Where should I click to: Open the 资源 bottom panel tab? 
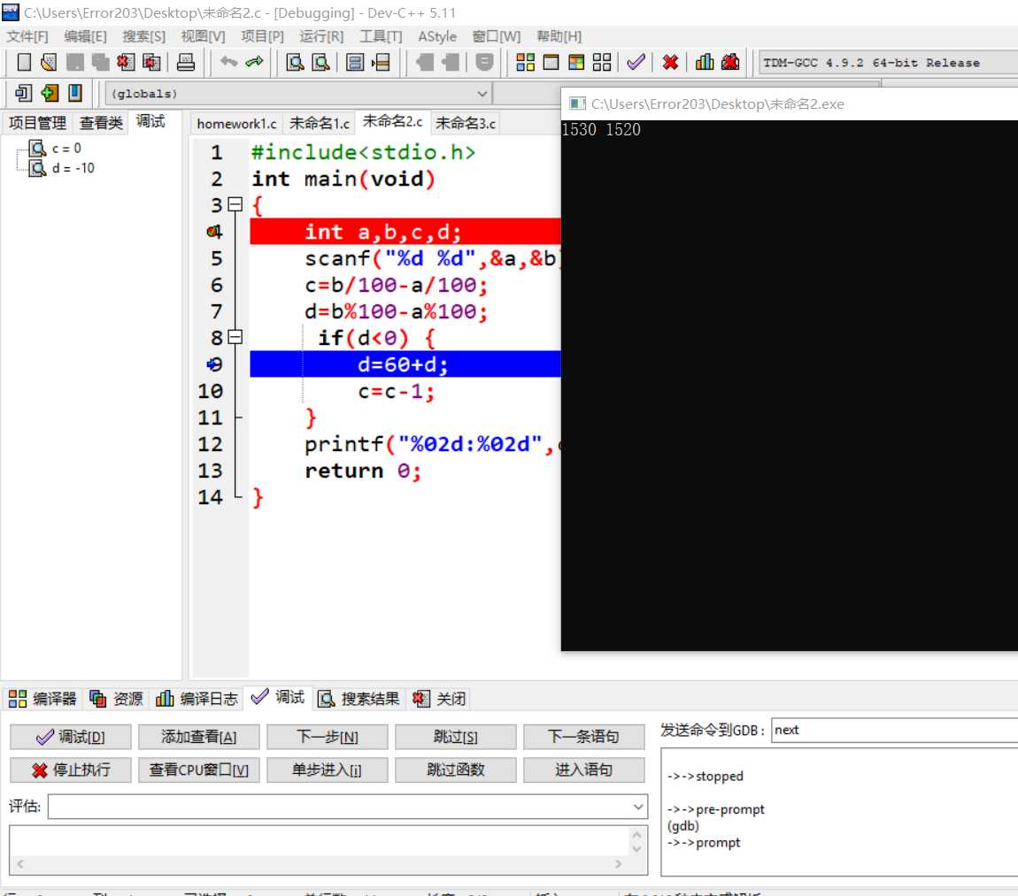click(116, 699)
